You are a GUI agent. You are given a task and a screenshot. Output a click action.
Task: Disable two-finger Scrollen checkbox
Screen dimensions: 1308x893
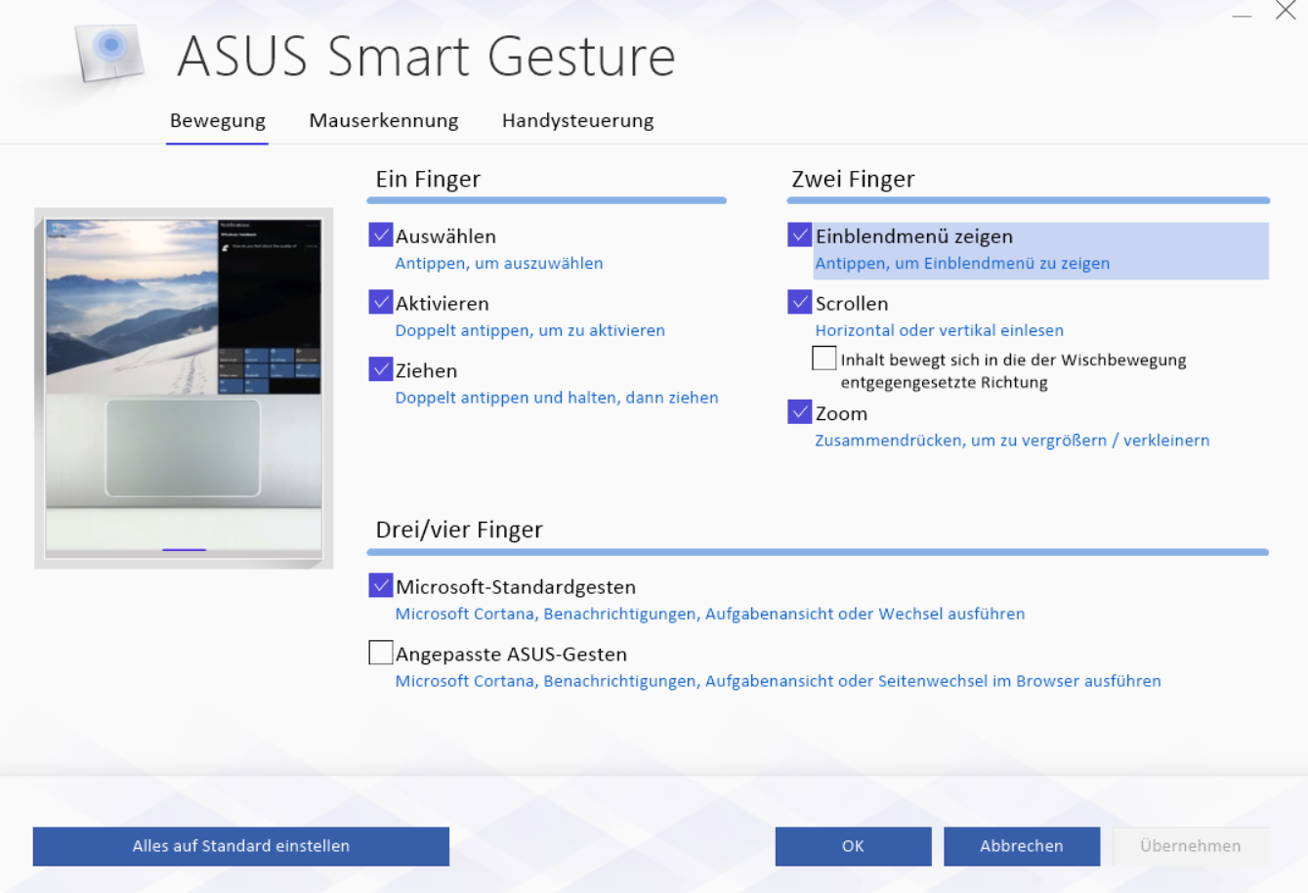(800, 302)
